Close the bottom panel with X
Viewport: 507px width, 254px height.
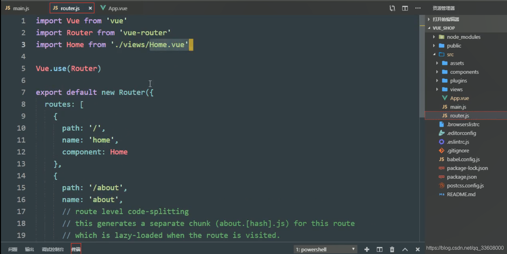[x=418, y=250]
